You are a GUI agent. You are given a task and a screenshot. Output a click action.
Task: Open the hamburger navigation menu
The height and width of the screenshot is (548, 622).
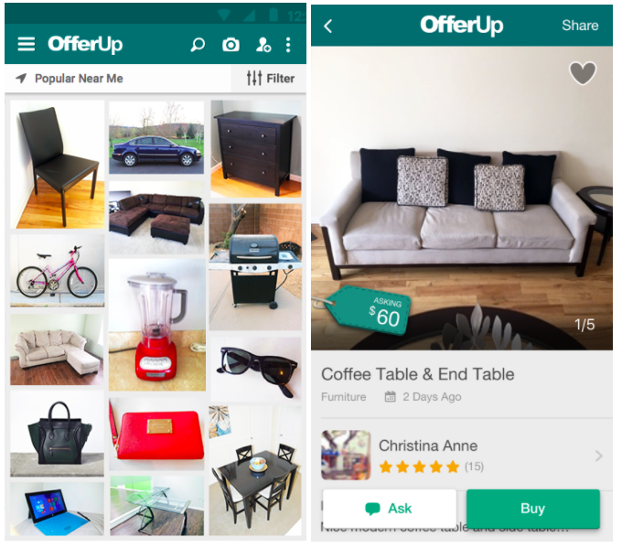(27, 44)
